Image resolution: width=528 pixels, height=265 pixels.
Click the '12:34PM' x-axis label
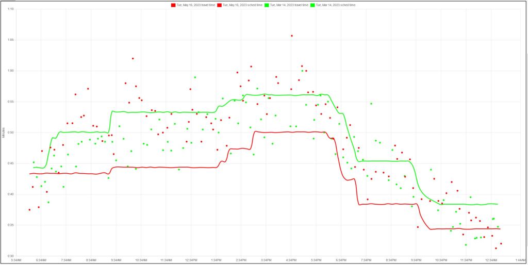click(191, 260)
